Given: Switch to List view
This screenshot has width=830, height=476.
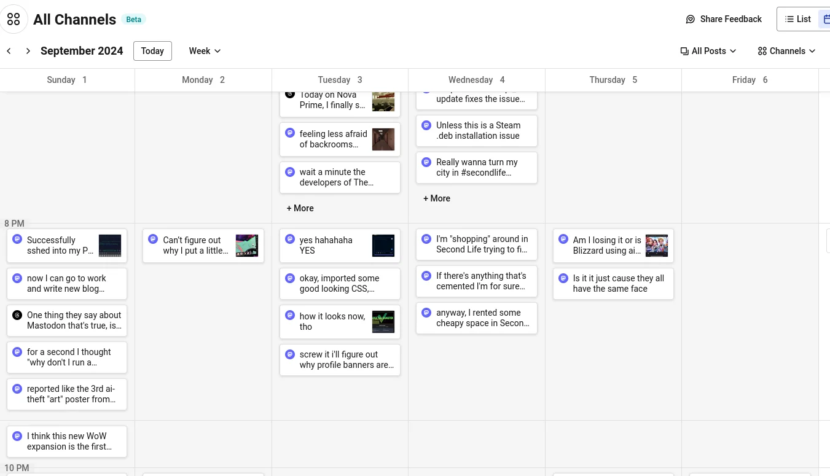Looking at the screenshot, I should 798,19.
